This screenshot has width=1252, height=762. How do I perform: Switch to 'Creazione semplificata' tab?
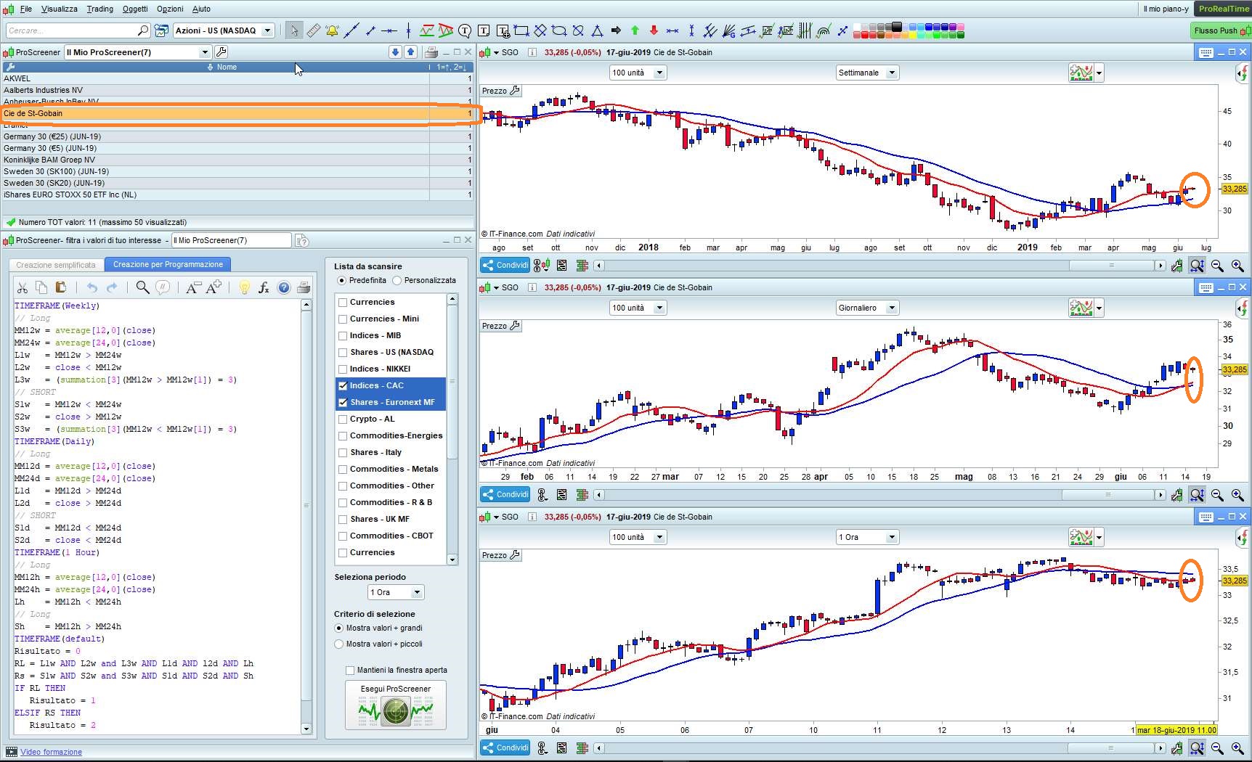56,265
